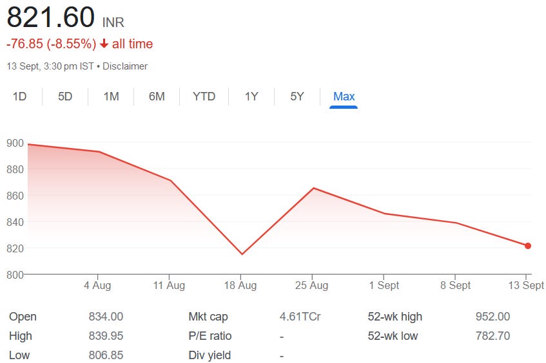Switch to the 1M range tab
The height and width of the screenshot is (363, 546).
point(111,97)
